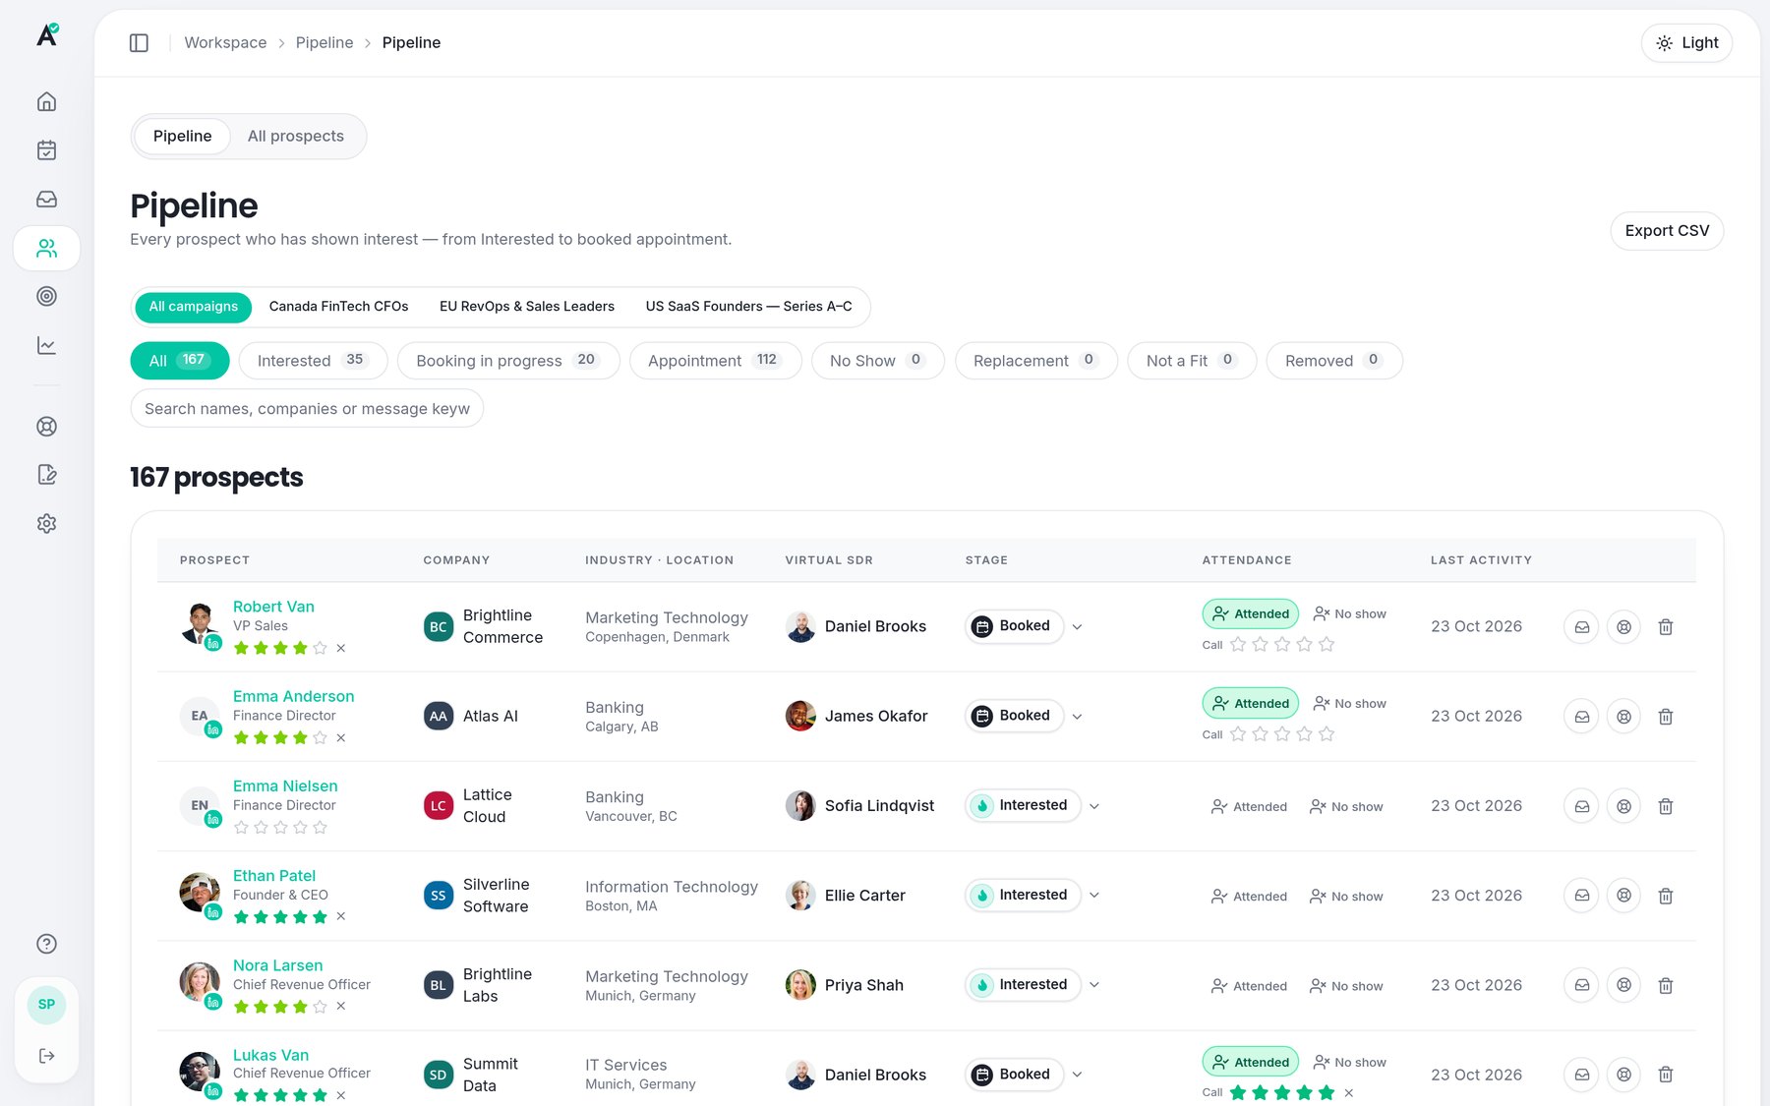Set Robert Van call rating to five stars
The image size is (1770, 1106).
click(1327, 645)
